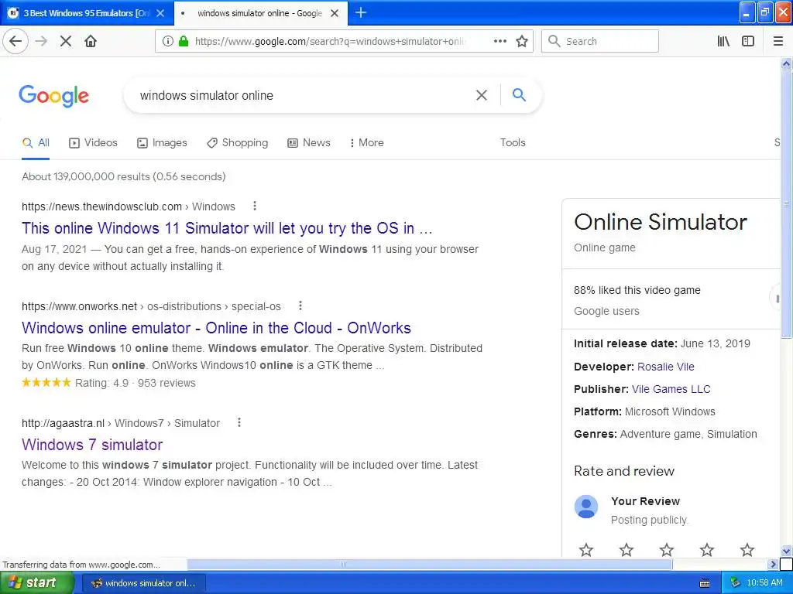Click the 'Online Simulator' panel title
The image size is (793, 594).
(x=661, y=222)
